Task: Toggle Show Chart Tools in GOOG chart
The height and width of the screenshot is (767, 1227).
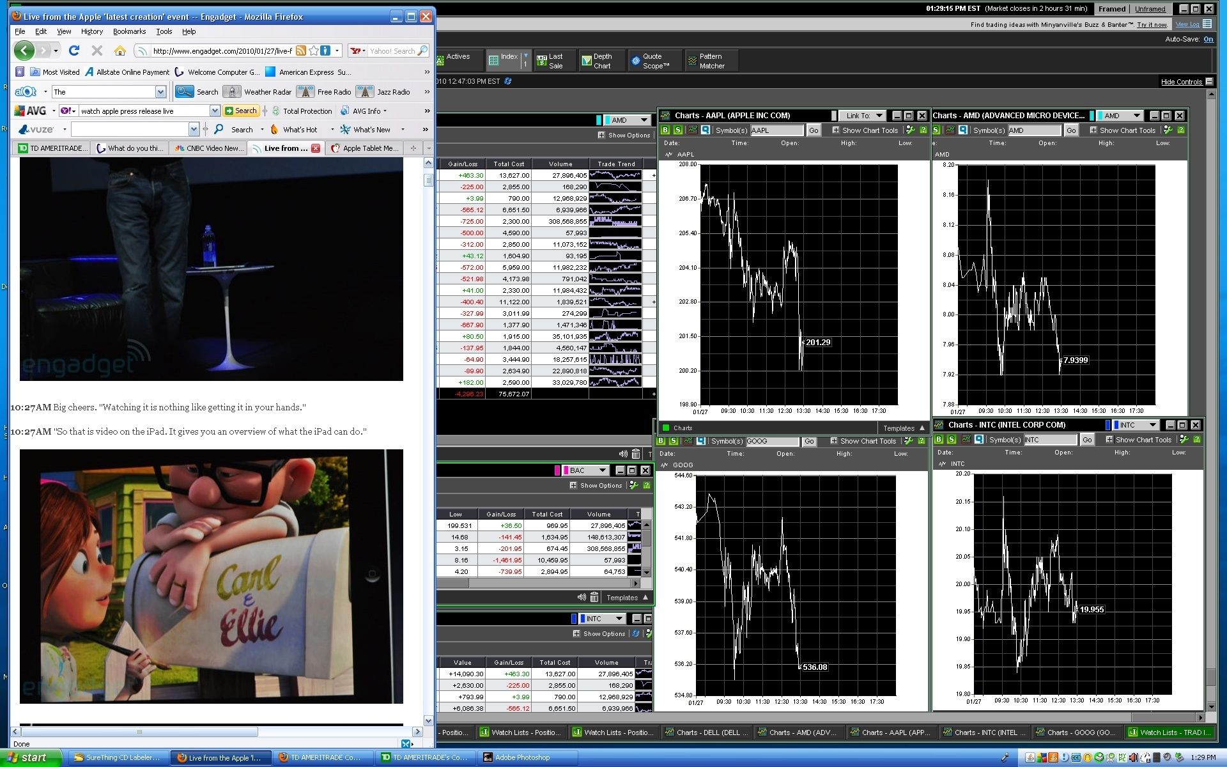Action: [863, 441]
